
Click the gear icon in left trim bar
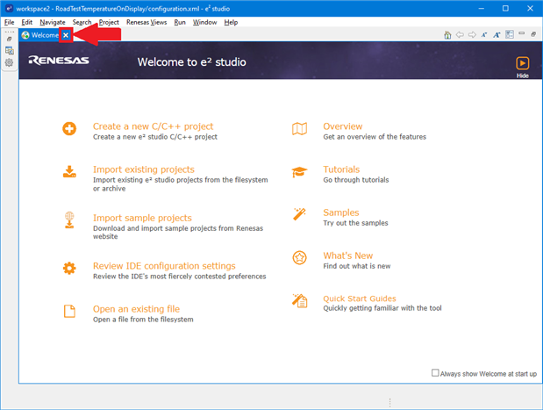coord(9,62)
